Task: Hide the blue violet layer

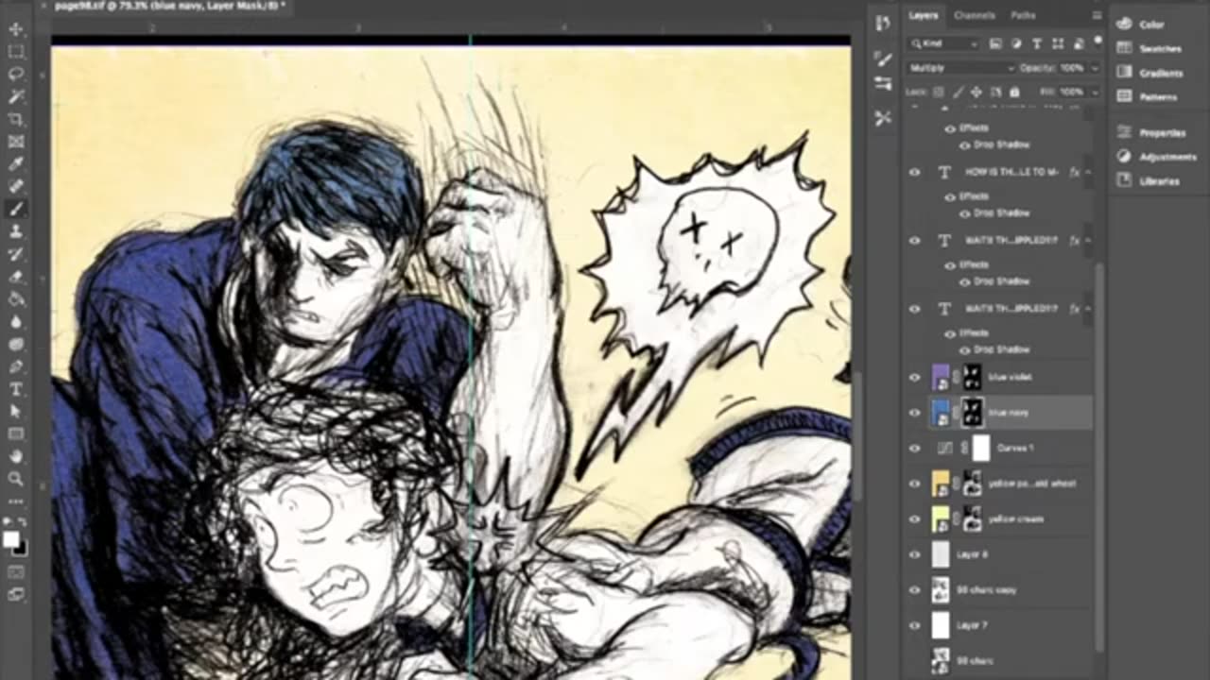Action: pyautogui.click(x=914, y=377)
